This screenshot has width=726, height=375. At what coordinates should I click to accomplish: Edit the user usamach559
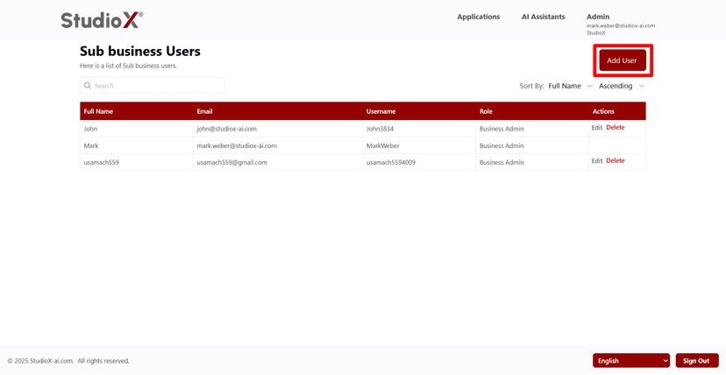[x=597, y=161]
